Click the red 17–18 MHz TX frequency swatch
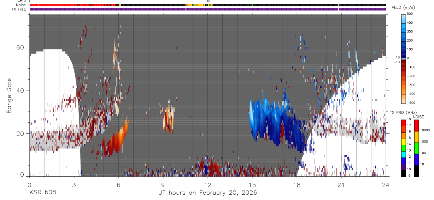 tap(404, 122)
